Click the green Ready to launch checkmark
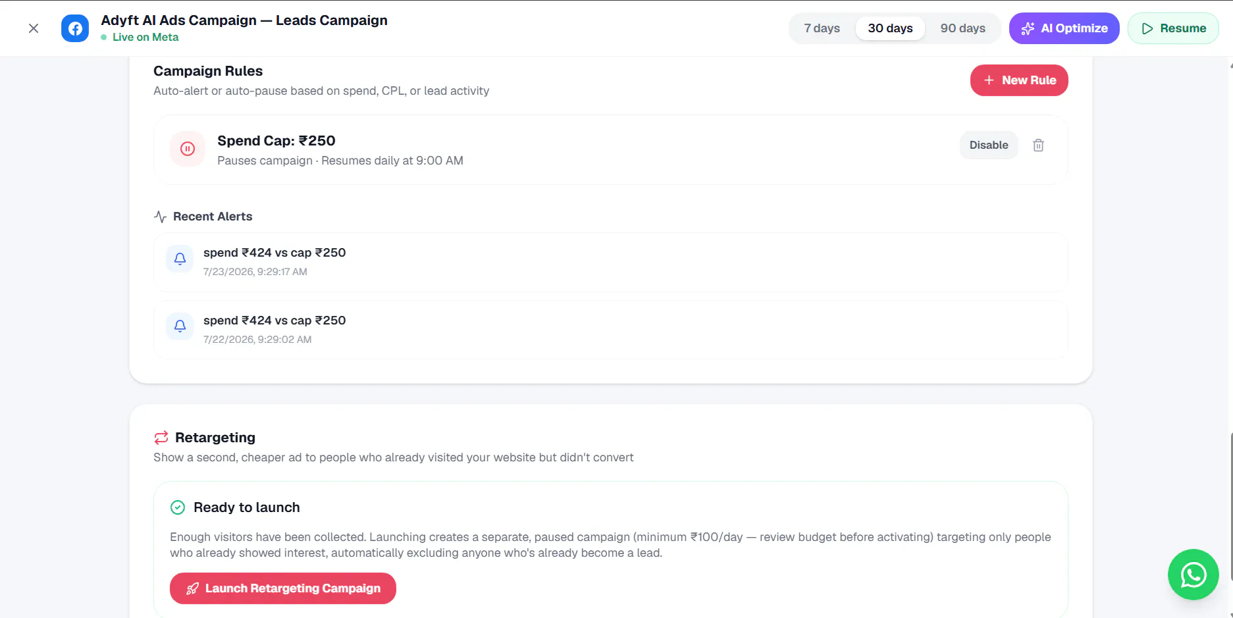 click(x=178, y=507)
